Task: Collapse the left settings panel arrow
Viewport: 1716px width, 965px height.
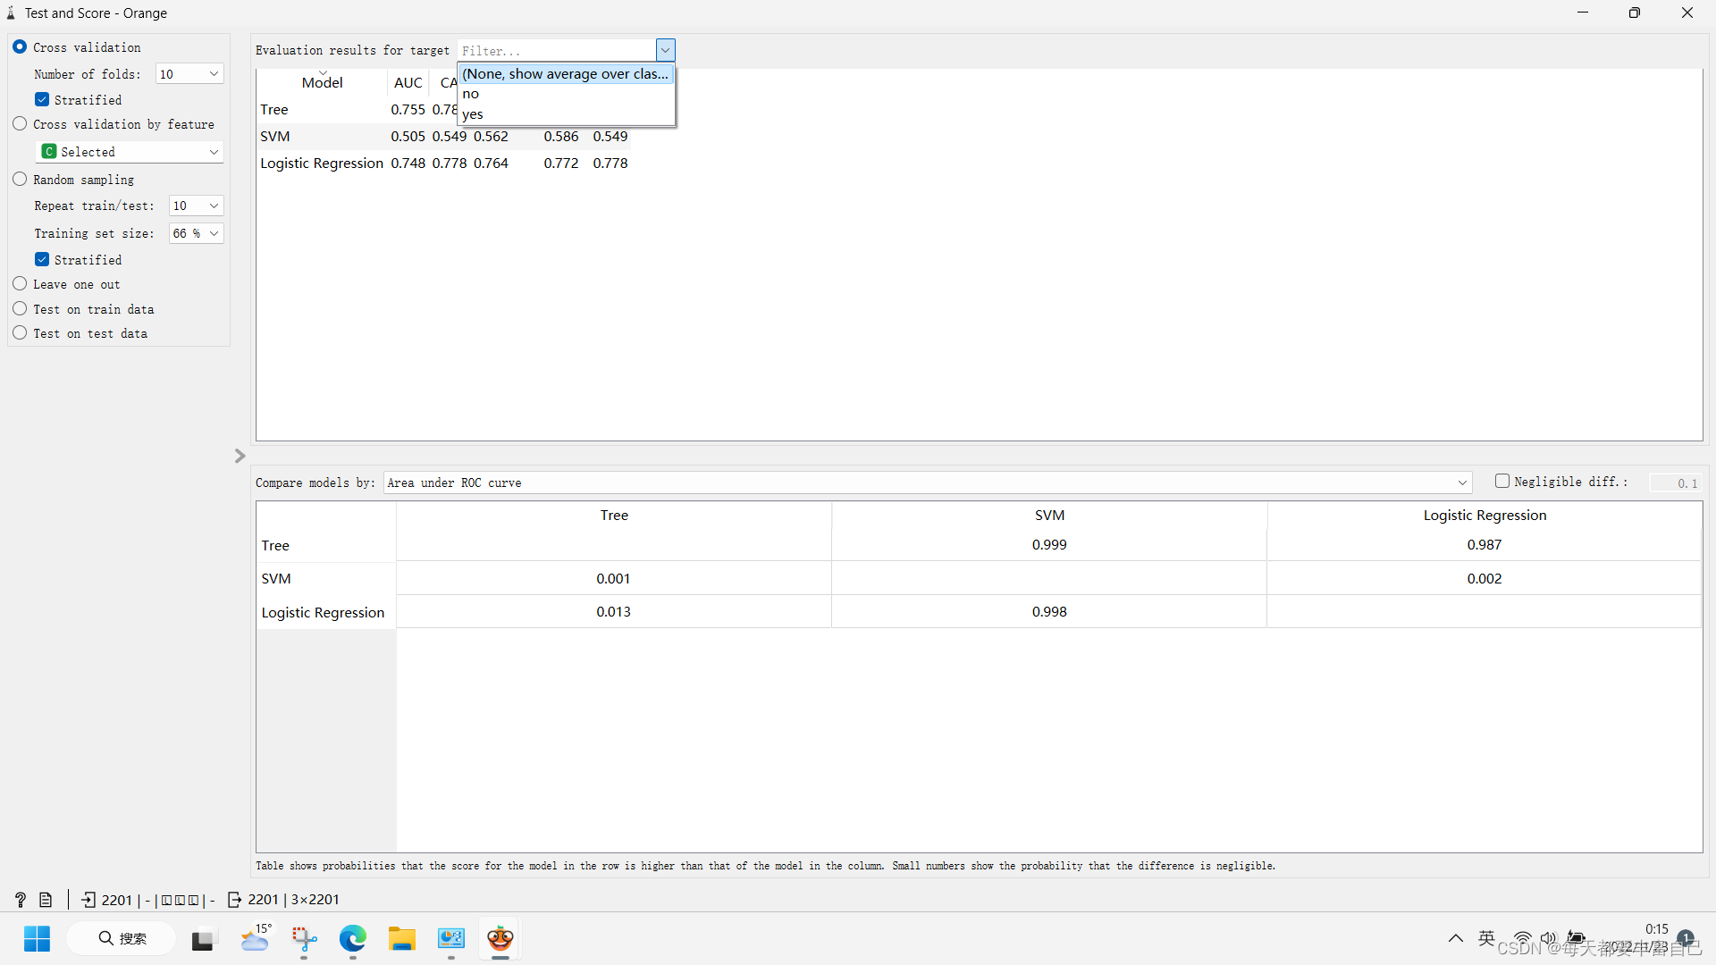Action: [x=240, y=456]
